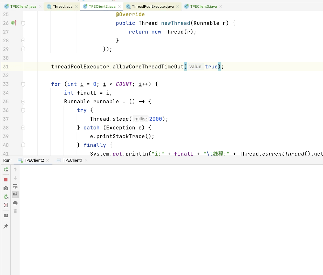Dump threads with camera icon
The image size is (323, 275).
[6, 188]
